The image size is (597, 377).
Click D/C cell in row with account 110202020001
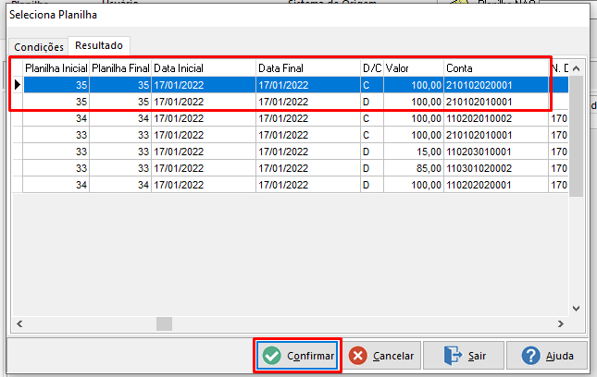(x=372, y=185)
